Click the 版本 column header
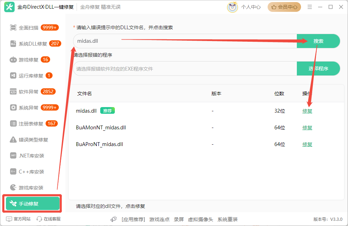Screen dimensions: 348x226 point(216,94)
